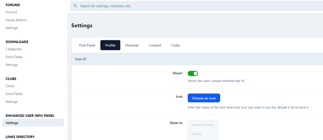Click the FORUMS sidebar heading
The image size is (323, 140).
click(x=13, y=5)
